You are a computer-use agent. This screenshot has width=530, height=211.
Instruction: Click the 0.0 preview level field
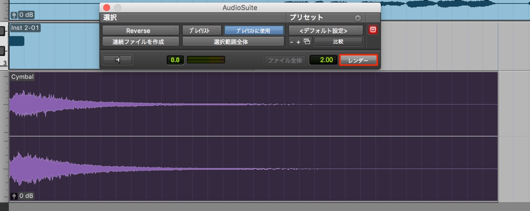click(x=175, y=60)
